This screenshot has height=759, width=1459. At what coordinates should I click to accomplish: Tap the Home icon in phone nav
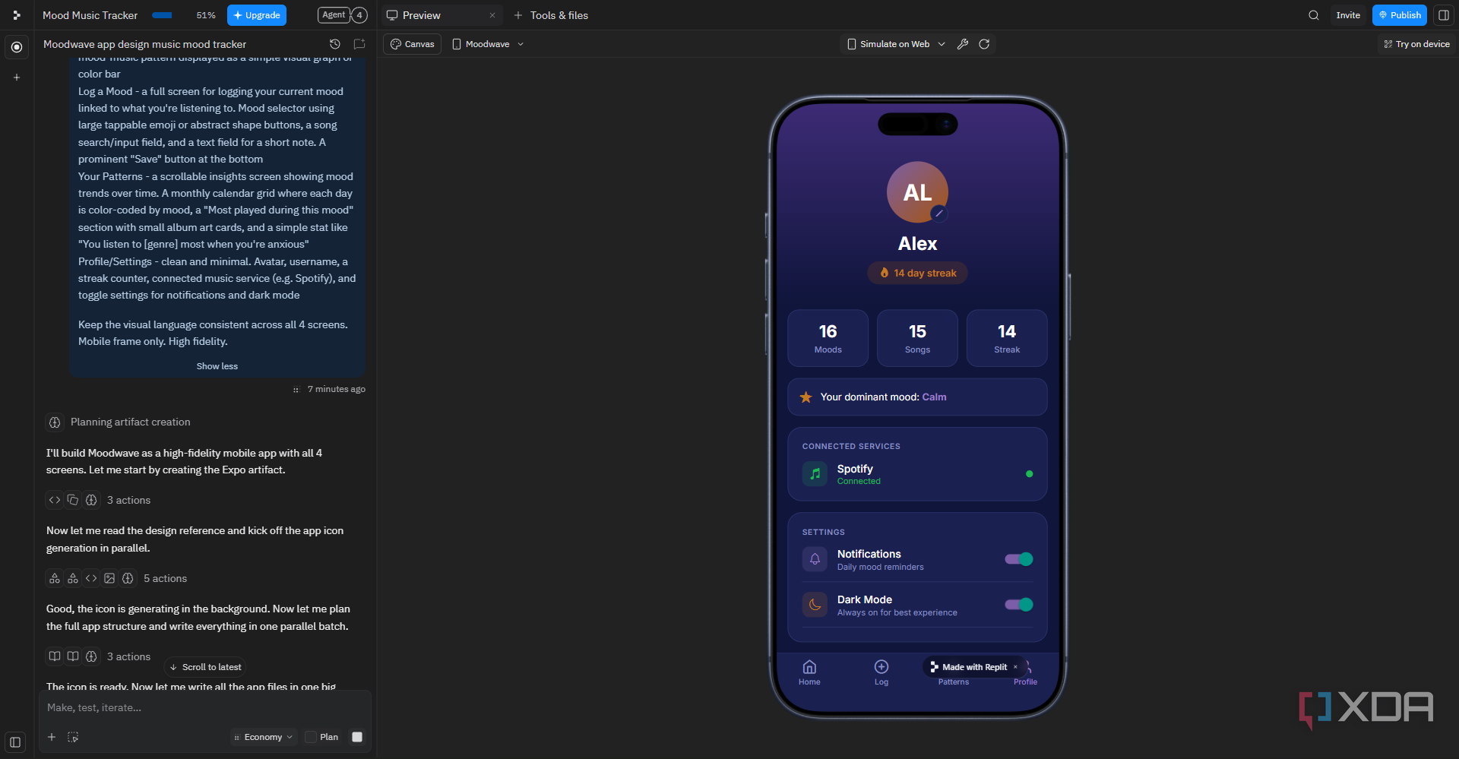(809, 667)
